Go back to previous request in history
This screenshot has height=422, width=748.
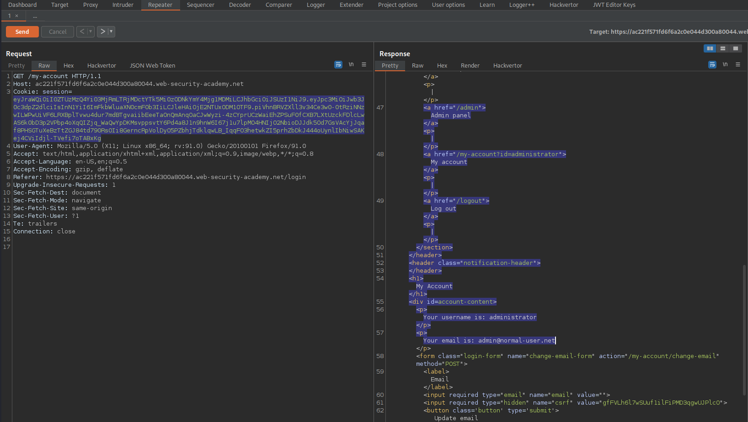click(x=82, y=32)
